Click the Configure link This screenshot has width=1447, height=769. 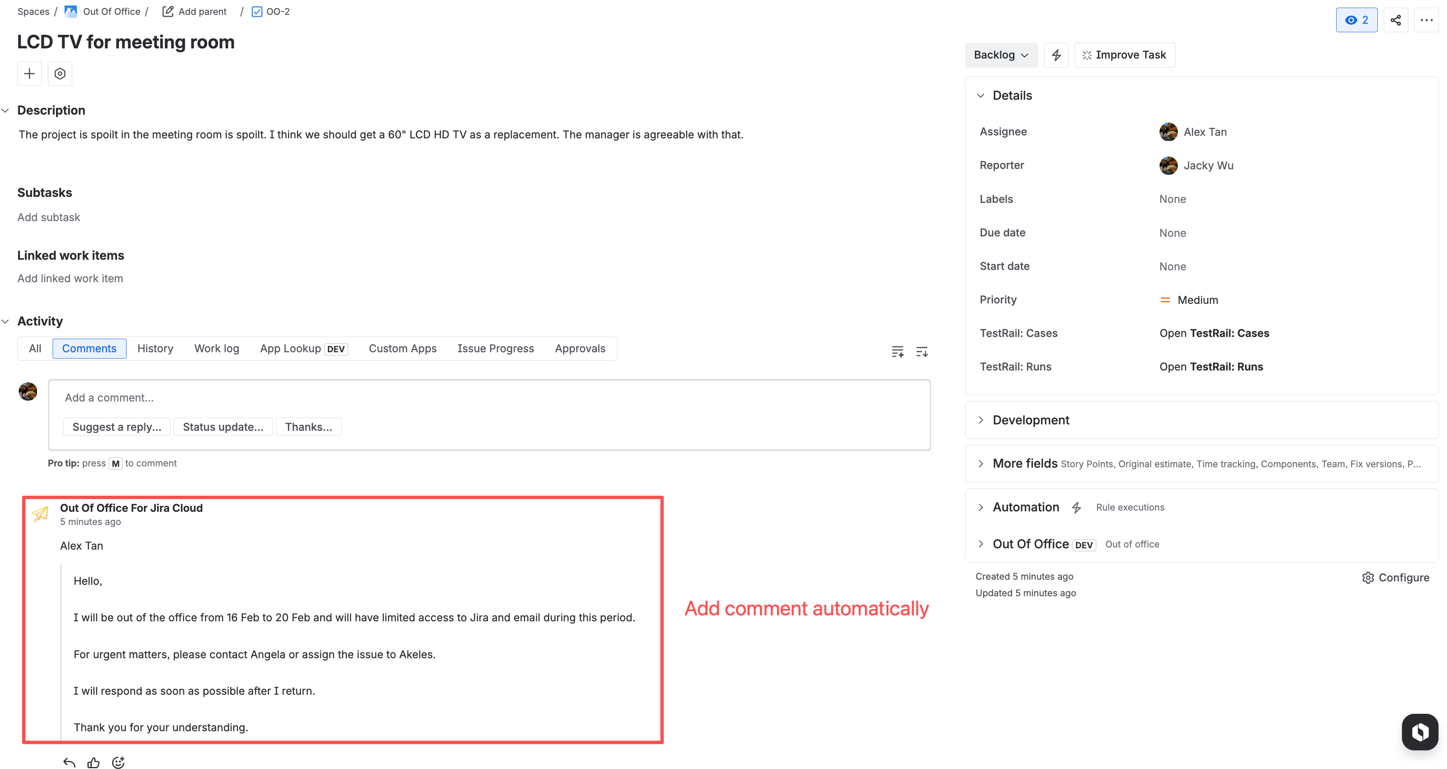point(1395,578)
